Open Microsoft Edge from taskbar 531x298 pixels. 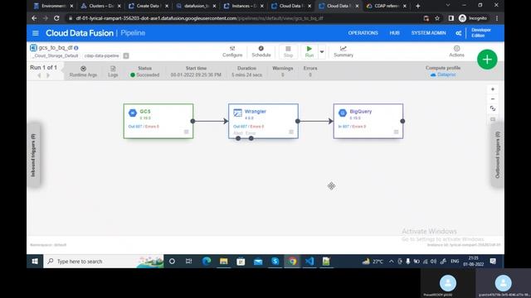(x=207, y=262)
